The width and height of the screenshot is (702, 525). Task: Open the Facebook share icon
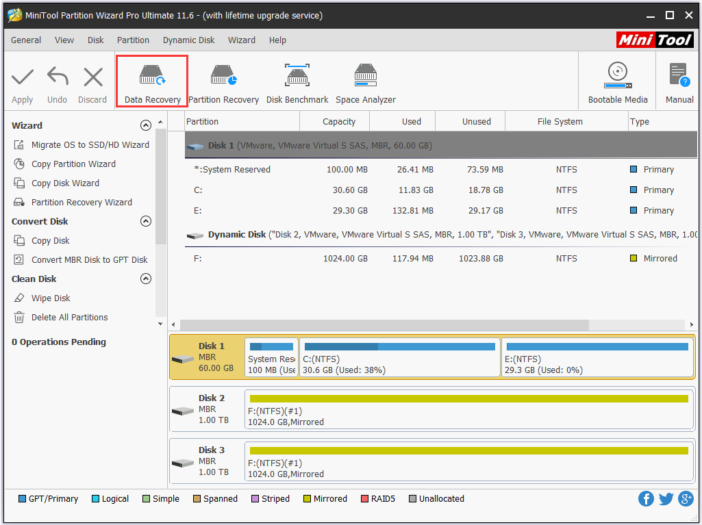pyautogui.click(x=646, y=498)
